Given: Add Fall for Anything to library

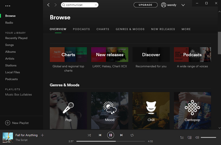Looking at the screenshot, I should click(42, 135).
